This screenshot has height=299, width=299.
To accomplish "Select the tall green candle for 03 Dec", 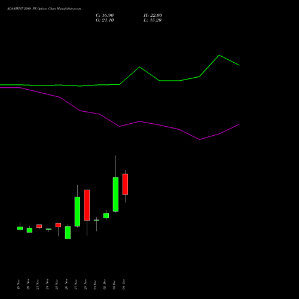I will pyautogui.click(x=115, y=194).
